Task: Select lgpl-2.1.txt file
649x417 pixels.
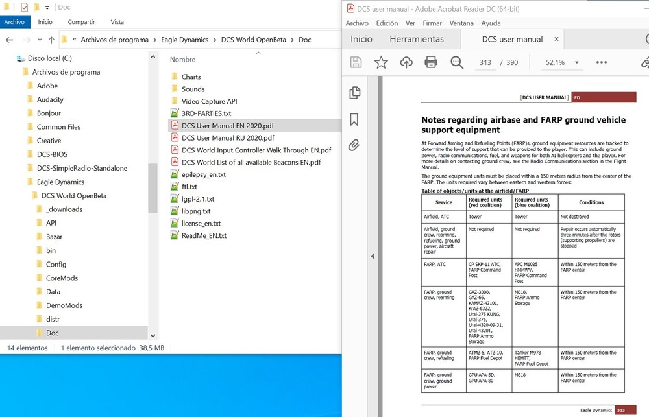Action: tap(198, 199)
